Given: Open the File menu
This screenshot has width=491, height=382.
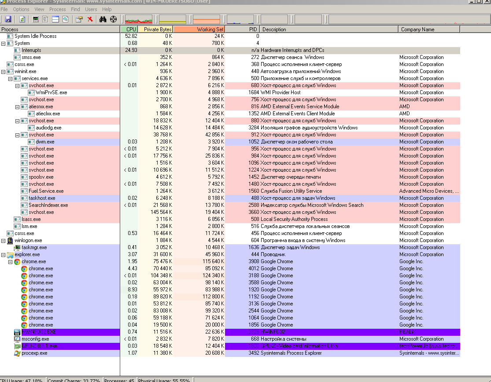Looking at the screenshot, I should click(4, 9).
